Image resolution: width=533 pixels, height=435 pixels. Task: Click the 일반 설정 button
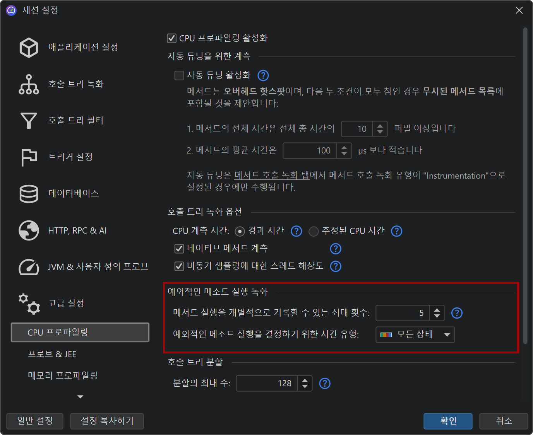(x=35, y=421)
